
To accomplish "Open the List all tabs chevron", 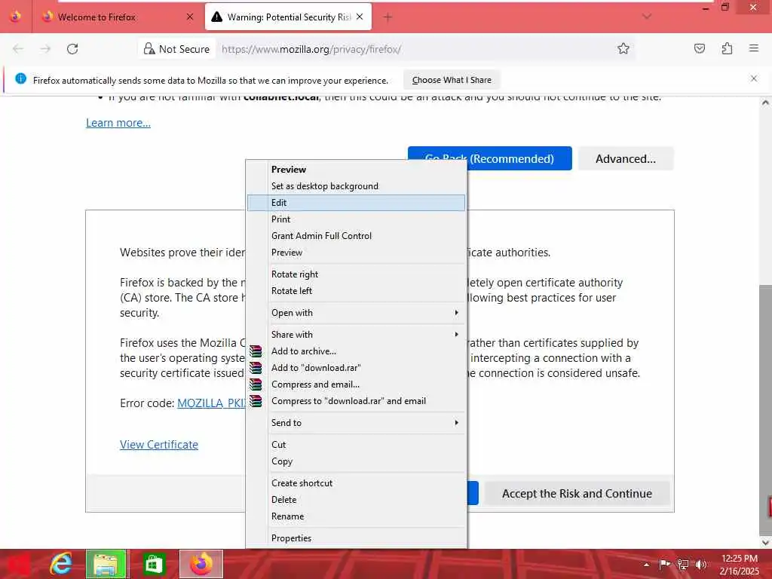I will click(x=647, y=17).
